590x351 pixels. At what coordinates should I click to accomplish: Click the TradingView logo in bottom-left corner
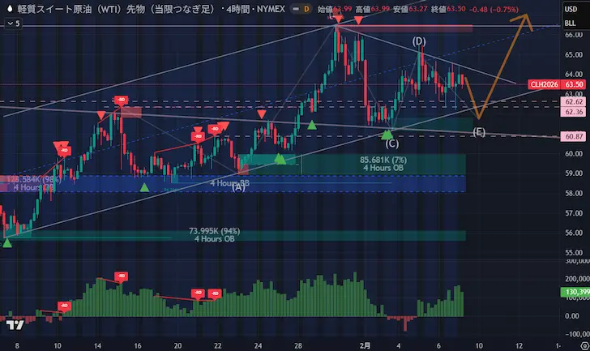14,326
